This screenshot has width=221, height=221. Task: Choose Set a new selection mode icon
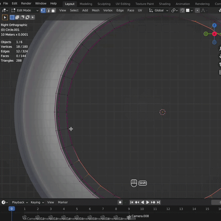tap(12, 18)
